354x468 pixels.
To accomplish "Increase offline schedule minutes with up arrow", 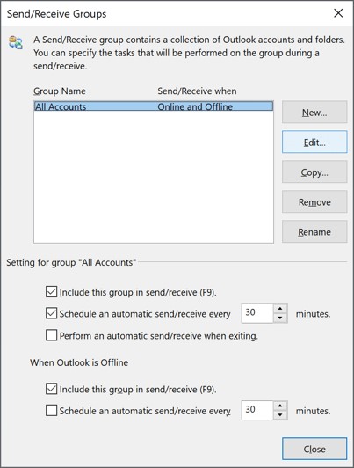I will (x=280, y=406).
